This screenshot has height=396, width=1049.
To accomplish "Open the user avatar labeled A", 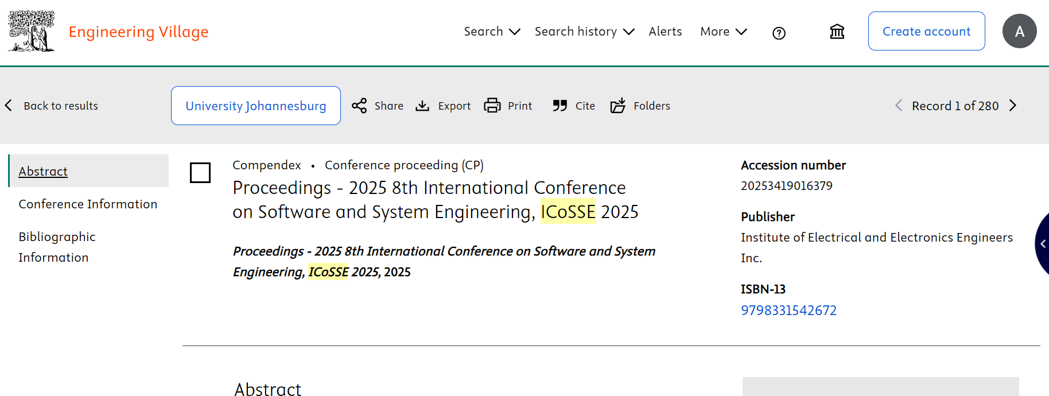I will pyautogui.click(x=1019, y=31).
